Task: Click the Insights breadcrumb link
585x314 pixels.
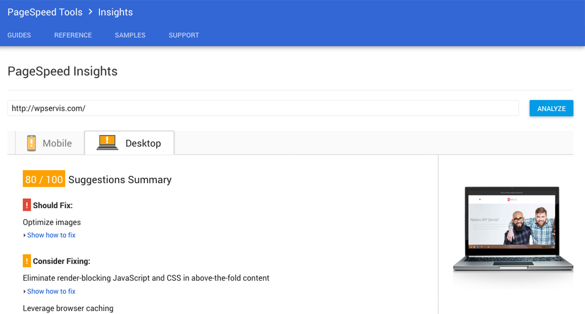Action: [x=115, y=12]
